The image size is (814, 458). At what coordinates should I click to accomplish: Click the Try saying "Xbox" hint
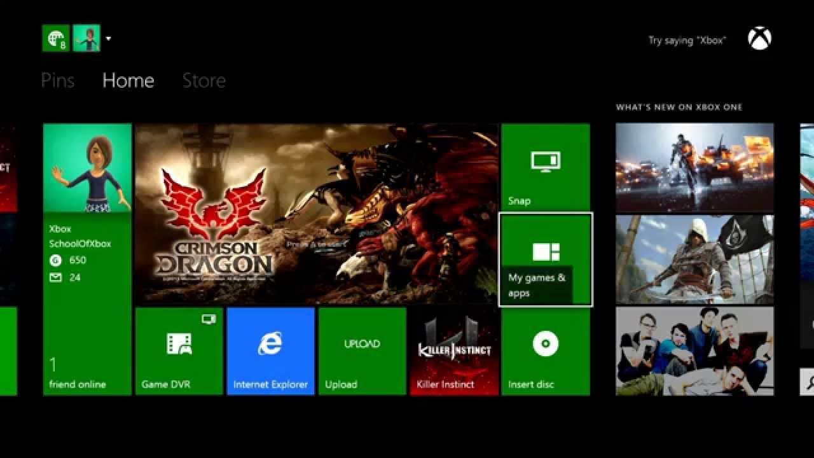point(687,40)
